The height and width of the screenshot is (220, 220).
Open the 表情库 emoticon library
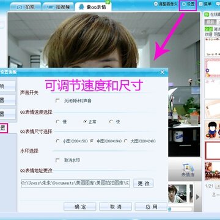point(188,170)
